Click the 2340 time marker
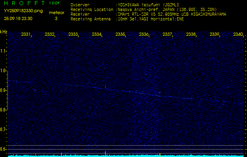The image size is (247, 157). pos(238,35)
